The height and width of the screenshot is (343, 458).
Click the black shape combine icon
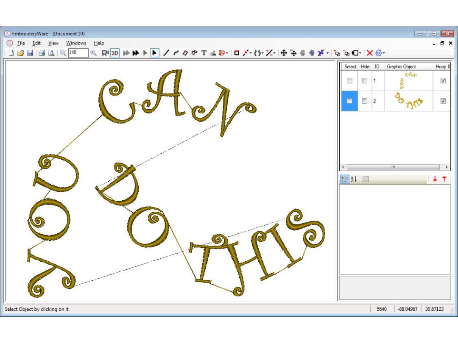355,53
